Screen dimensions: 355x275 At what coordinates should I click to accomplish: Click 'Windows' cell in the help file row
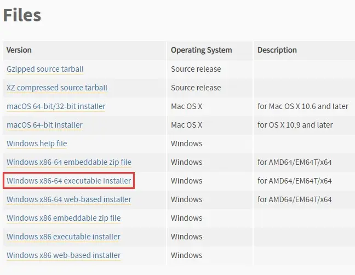[x=186, y=144]
